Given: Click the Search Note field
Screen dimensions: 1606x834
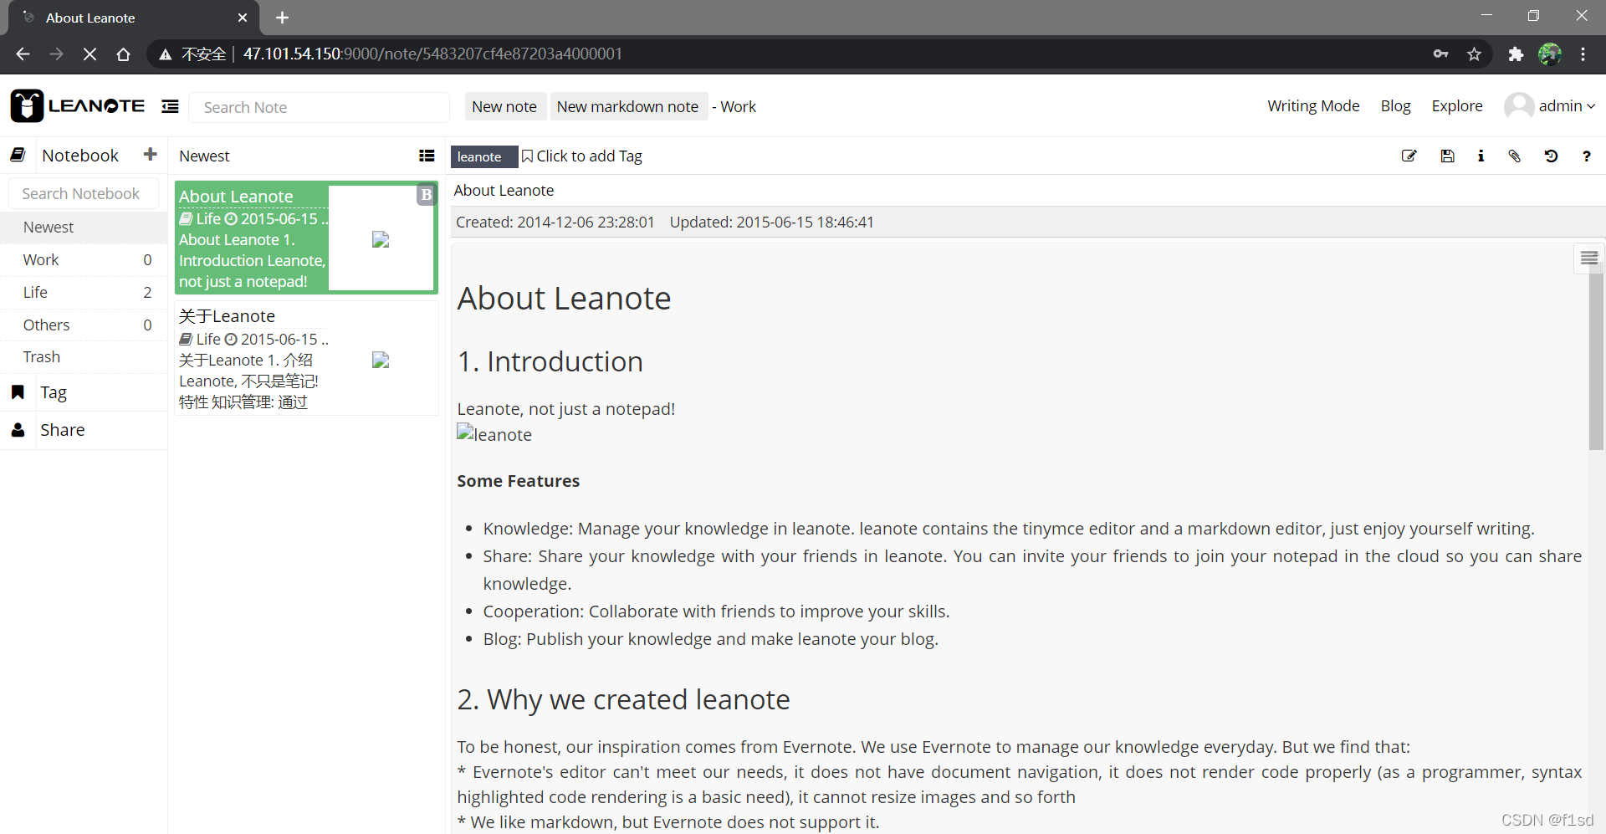Looking at the screenshot, I should click(x=320, y=107).
